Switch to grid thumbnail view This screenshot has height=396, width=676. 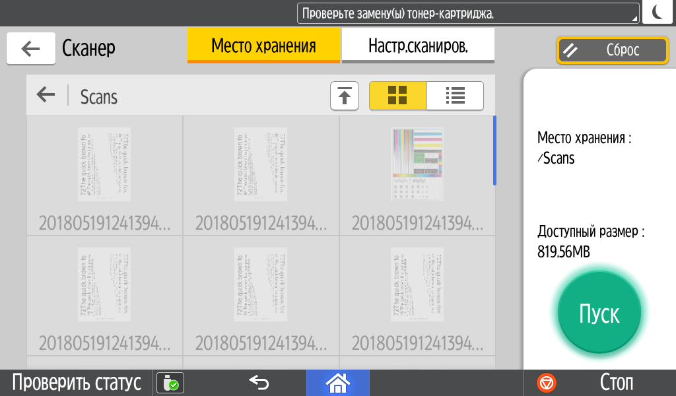point(397,96)
